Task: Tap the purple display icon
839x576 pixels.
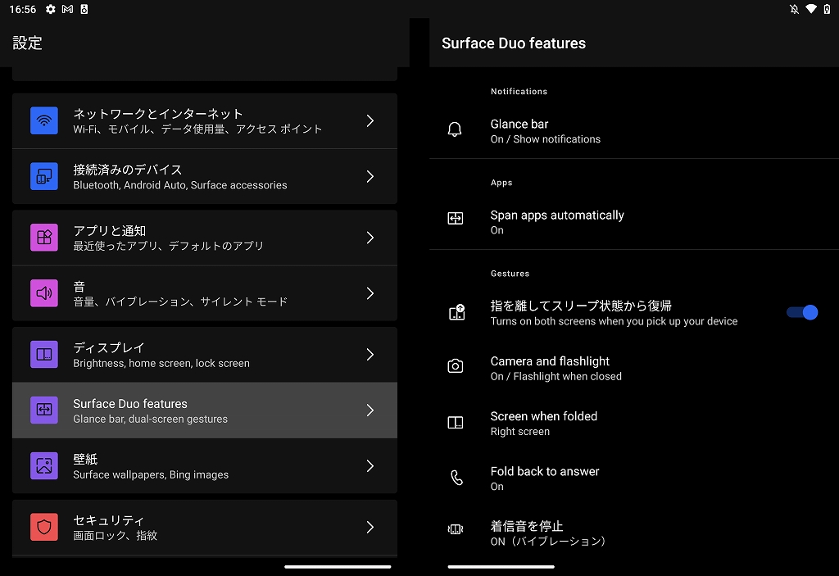Action: pos(44,355)
